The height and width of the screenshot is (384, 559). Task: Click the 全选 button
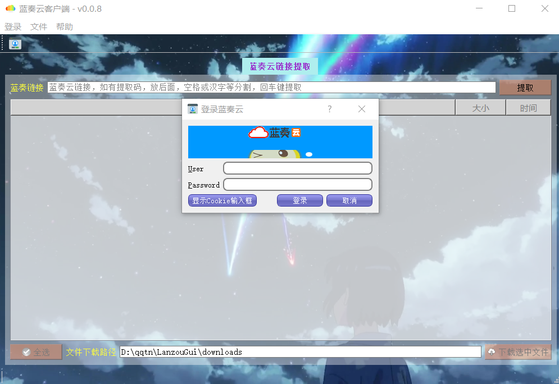tap(36, 352)
